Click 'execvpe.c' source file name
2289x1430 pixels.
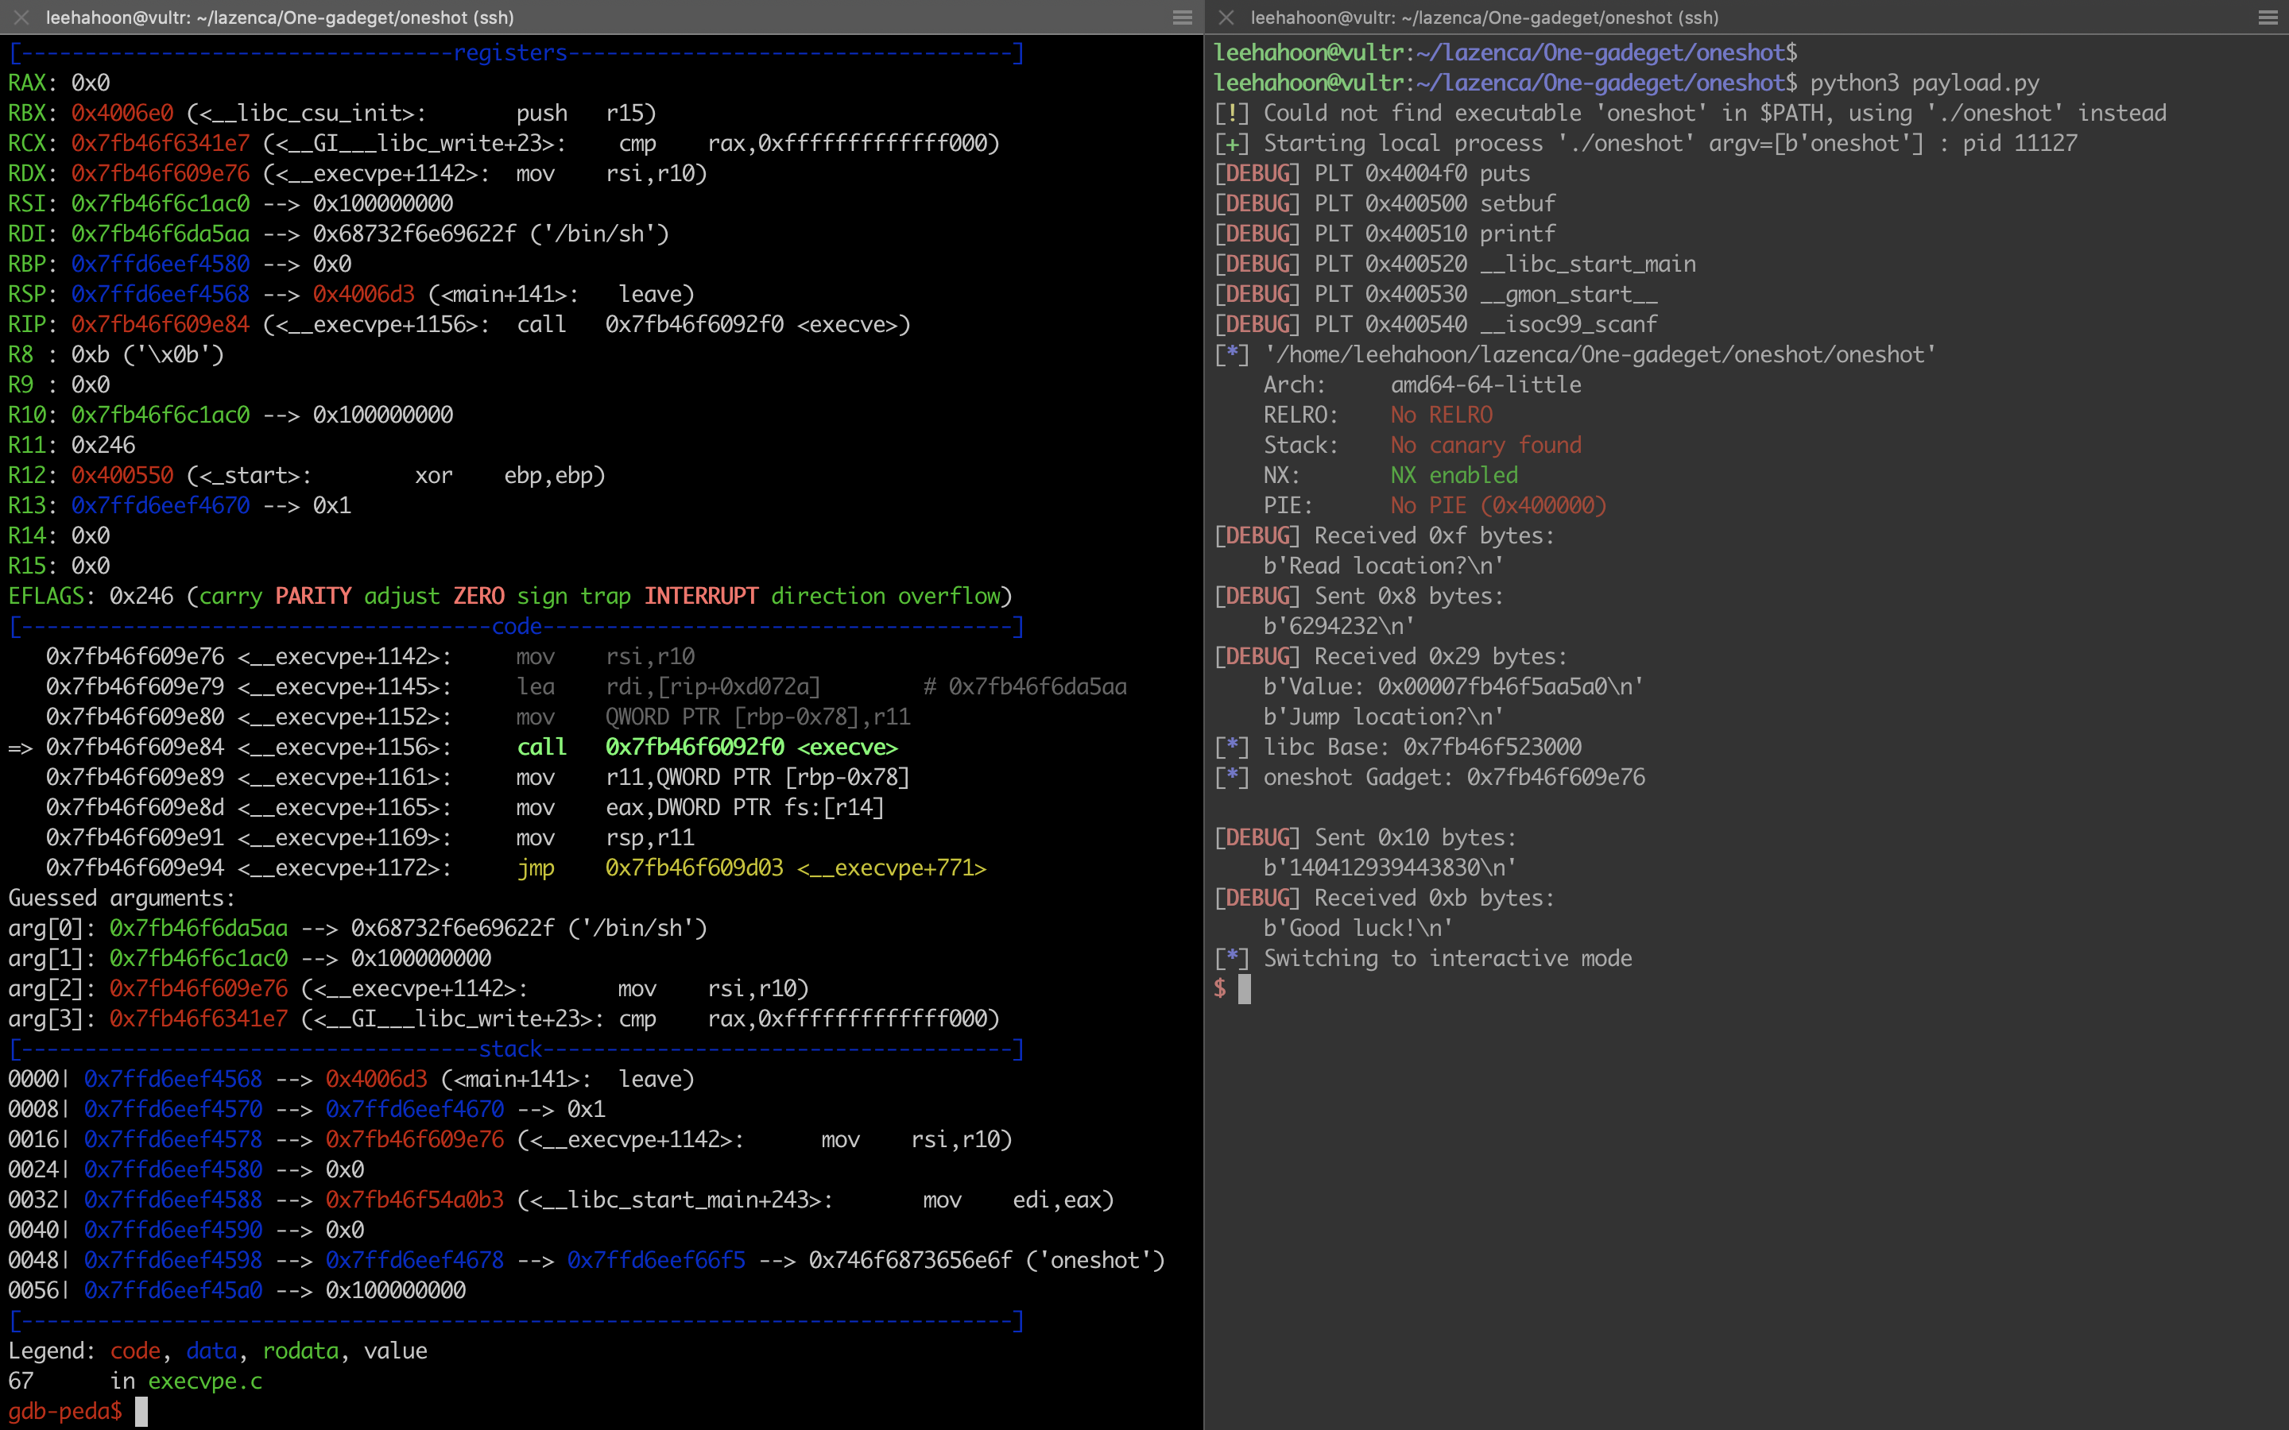click(204, 1381)
